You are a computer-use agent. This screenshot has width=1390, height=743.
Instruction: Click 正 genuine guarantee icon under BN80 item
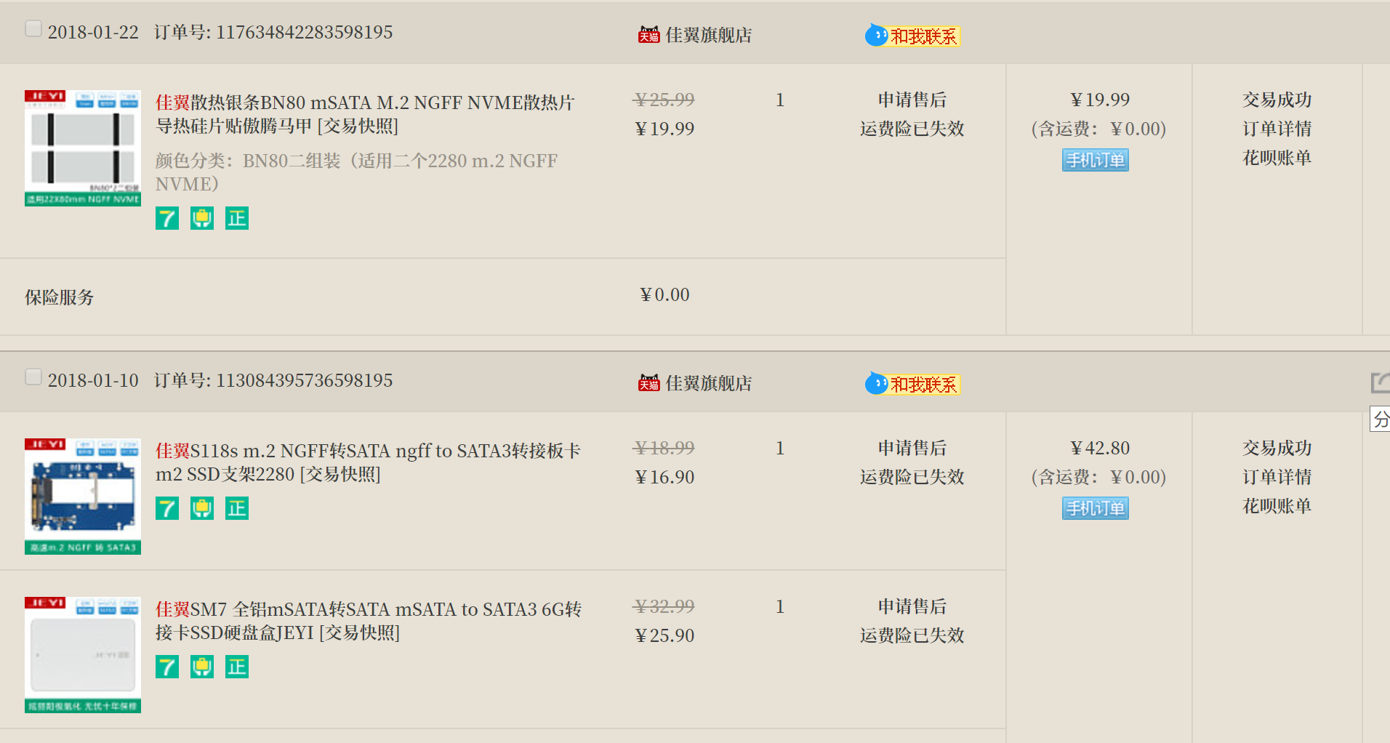237,218
